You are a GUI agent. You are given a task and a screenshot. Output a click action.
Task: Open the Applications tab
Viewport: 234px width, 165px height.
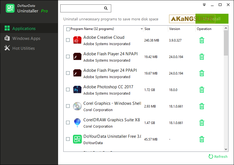click(x=29, y=28)
